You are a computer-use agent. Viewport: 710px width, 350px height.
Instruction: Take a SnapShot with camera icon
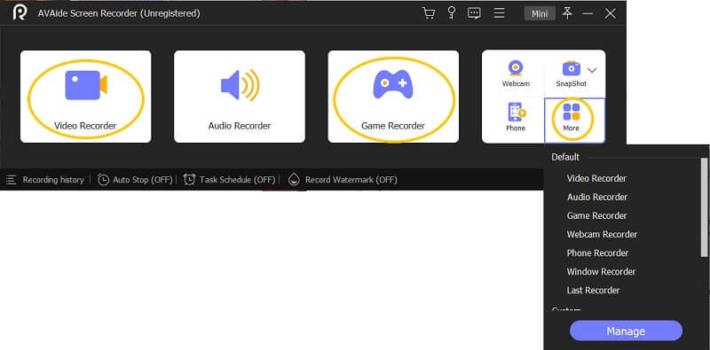click(571, 74)
